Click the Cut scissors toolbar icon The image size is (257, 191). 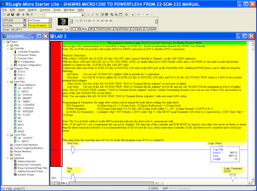(23, 15)
